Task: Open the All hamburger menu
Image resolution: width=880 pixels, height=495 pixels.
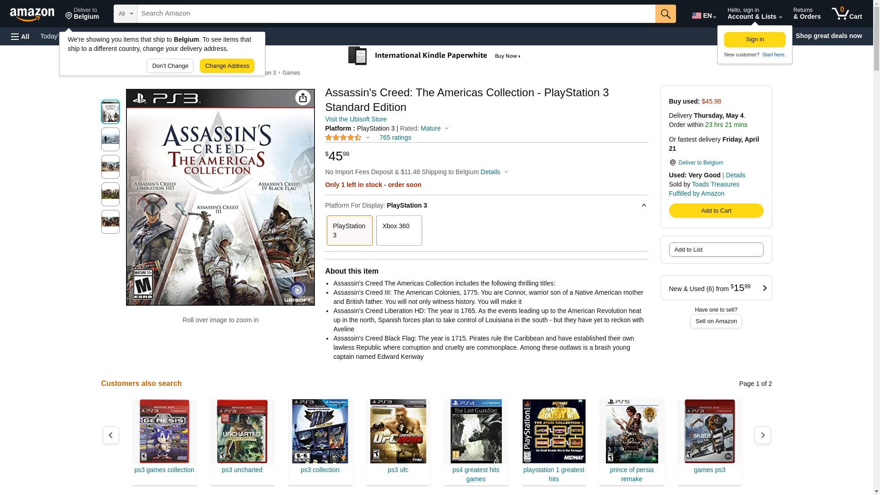Action: click(20, 36)
